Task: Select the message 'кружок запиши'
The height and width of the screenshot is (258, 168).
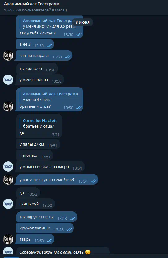Action: [45, 228]
